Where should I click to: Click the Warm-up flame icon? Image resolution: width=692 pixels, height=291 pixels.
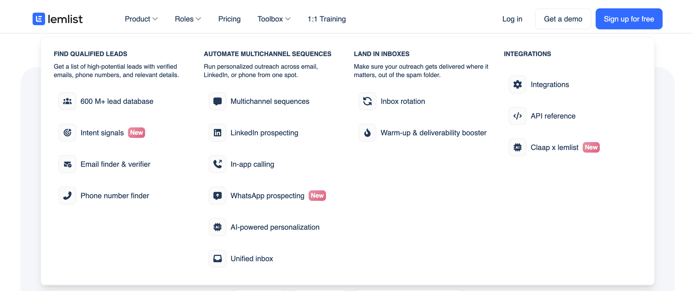coord(367,133)
